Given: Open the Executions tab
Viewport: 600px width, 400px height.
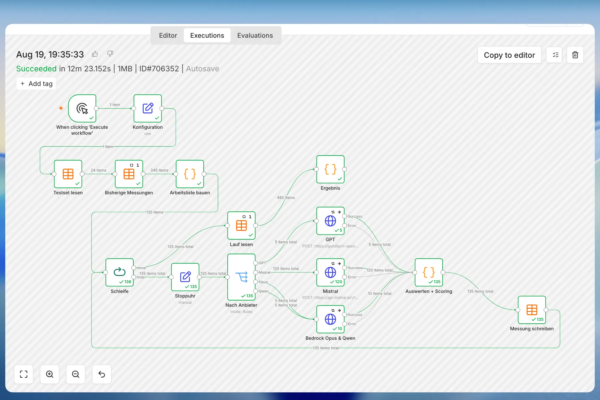Looking at the screenshot, I should [x=207, y=35].
